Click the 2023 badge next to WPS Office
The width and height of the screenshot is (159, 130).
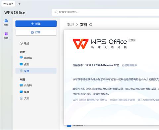point(132,40)
